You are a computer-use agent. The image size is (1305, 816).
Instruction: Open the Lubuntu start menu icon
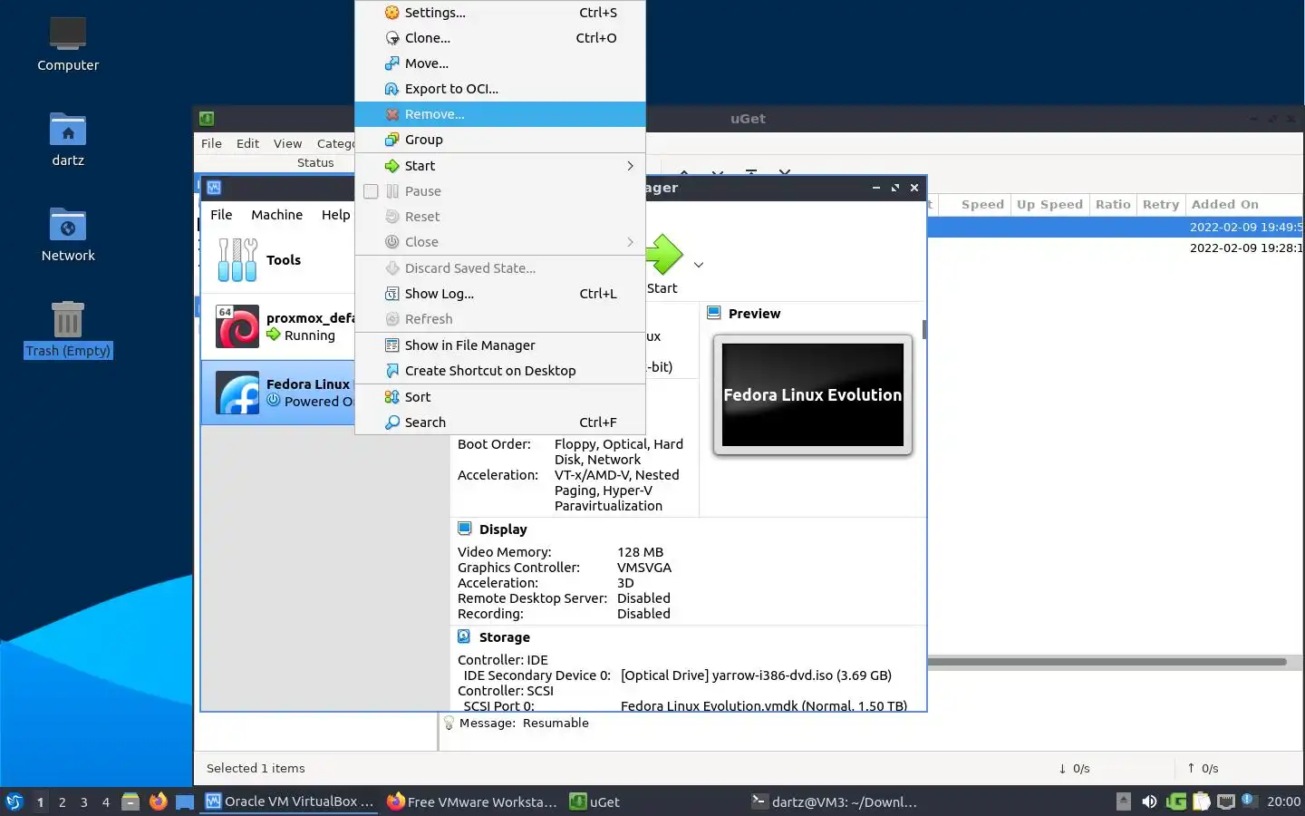tap(14, 801)
